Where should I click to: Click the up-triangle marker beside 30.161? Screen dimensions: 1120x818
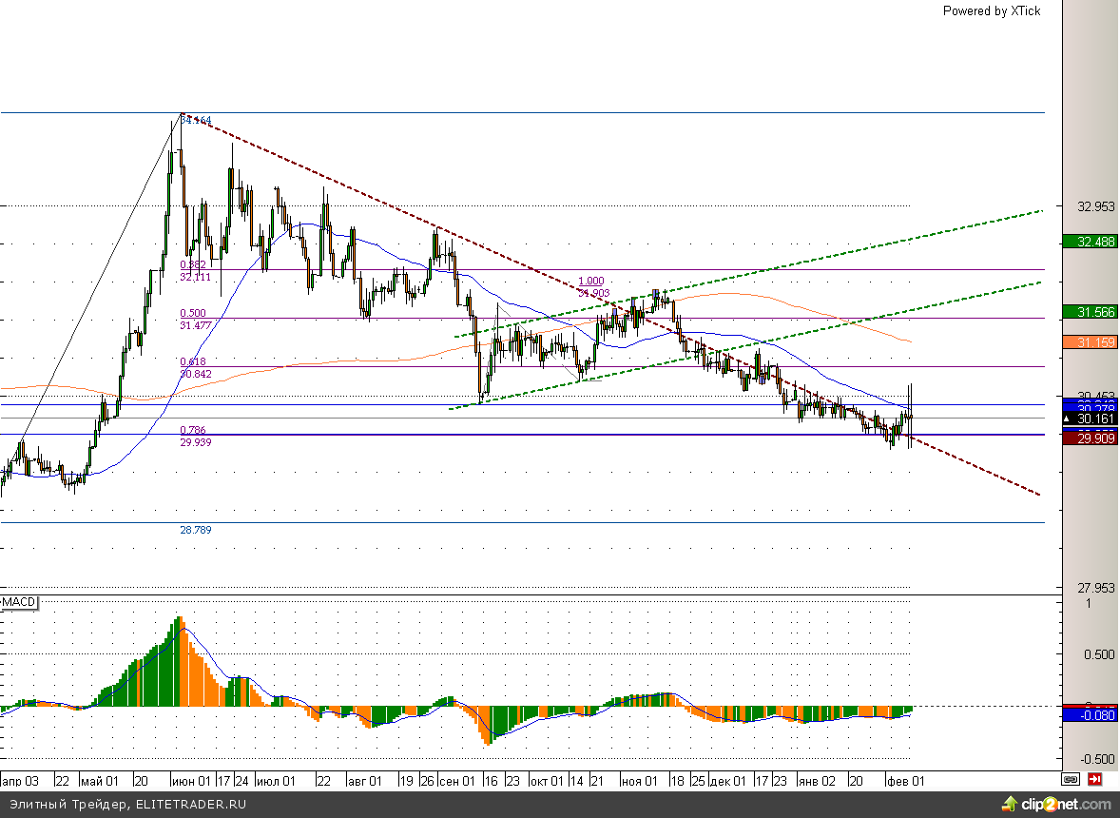point(1069,419)
